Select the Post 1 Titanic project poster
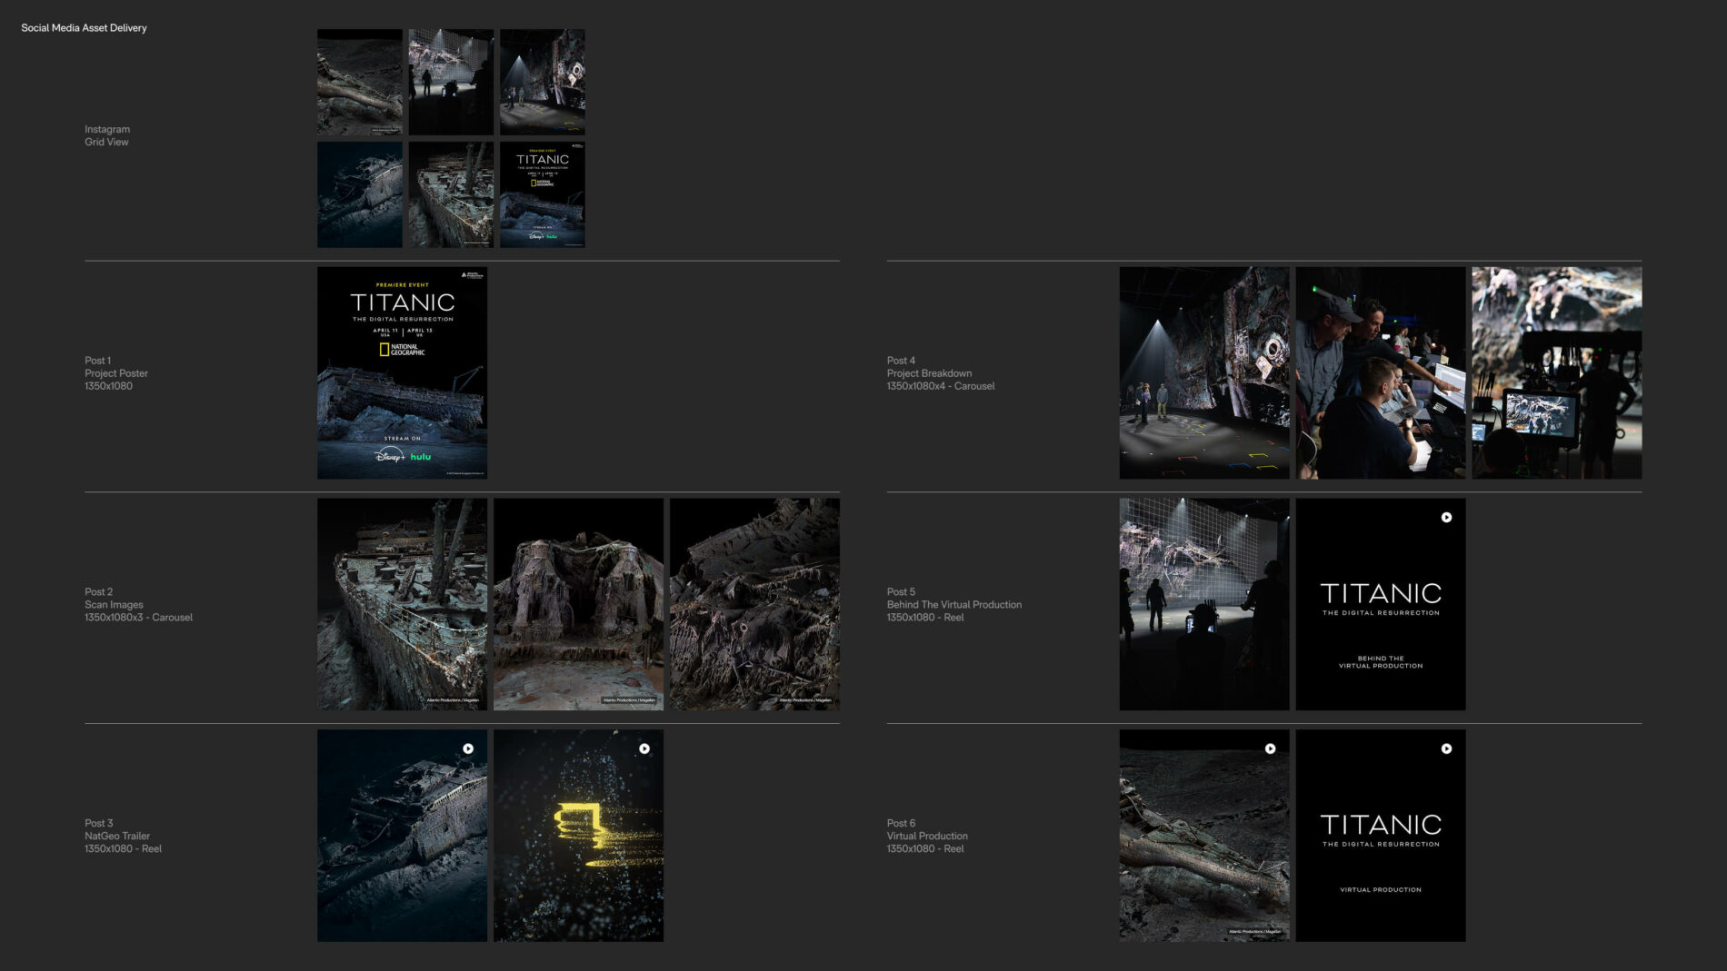 (x=402, y=372)
